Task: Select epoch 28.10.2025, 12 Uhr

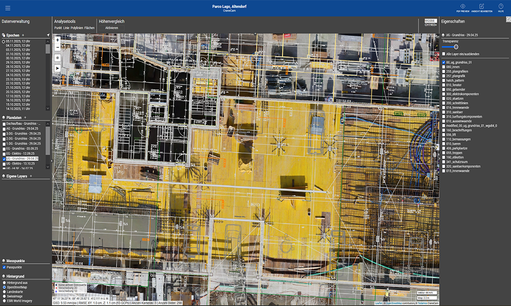Action: (x=18, y=67)
